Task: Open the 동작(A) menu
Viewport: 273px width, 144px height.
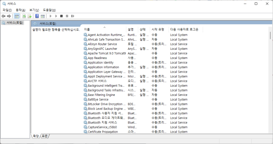Action: pyautogui.click(x=20, y=10)
